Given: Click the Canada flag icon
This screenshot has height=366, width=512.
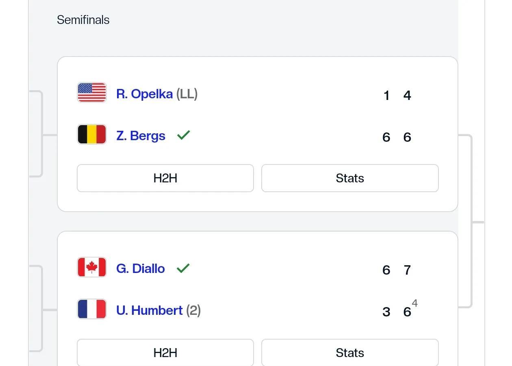Looking at the screenshot, I should point(92,267).
